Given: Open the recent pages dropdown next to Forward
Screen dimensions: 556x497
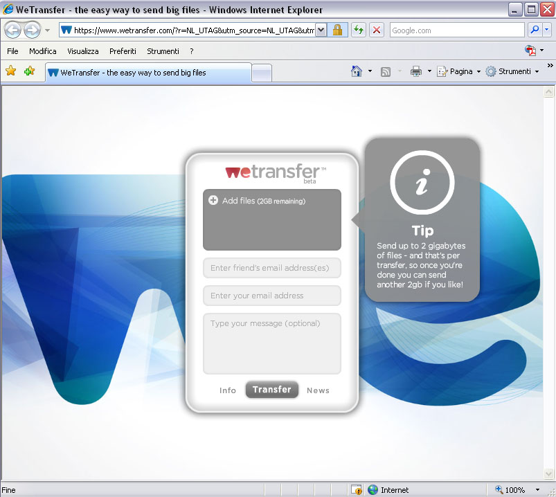Looking at the screenshot, I should (x=47, y=30).
